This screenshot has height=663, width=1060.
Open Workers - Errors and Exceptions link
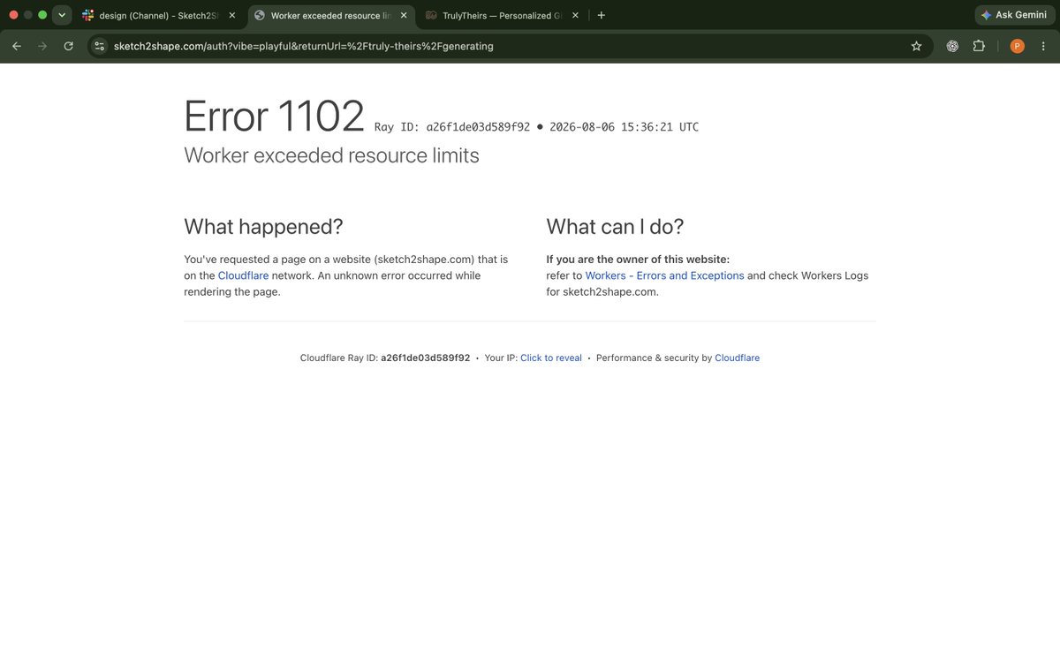664,275
